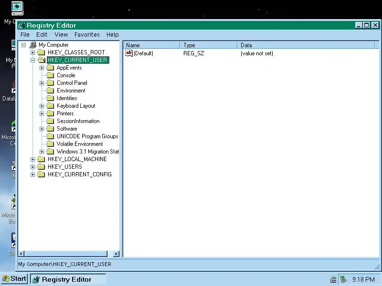Expand the Software key
The width and height of the screenshot is (382, 286).
(42, 129)
